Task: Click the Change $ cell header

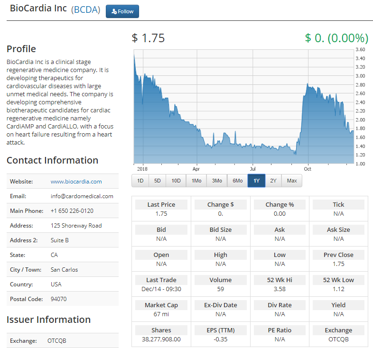Action: (221, 205)
